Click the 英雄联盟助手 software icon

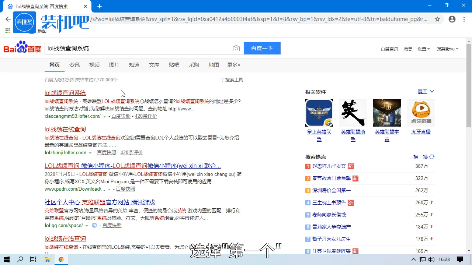[353, 113]
